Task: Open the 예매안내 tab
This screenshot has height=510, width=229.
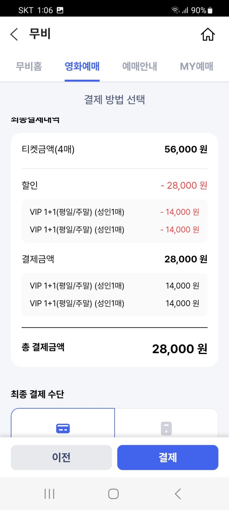Action: click(x=140, y=66)
